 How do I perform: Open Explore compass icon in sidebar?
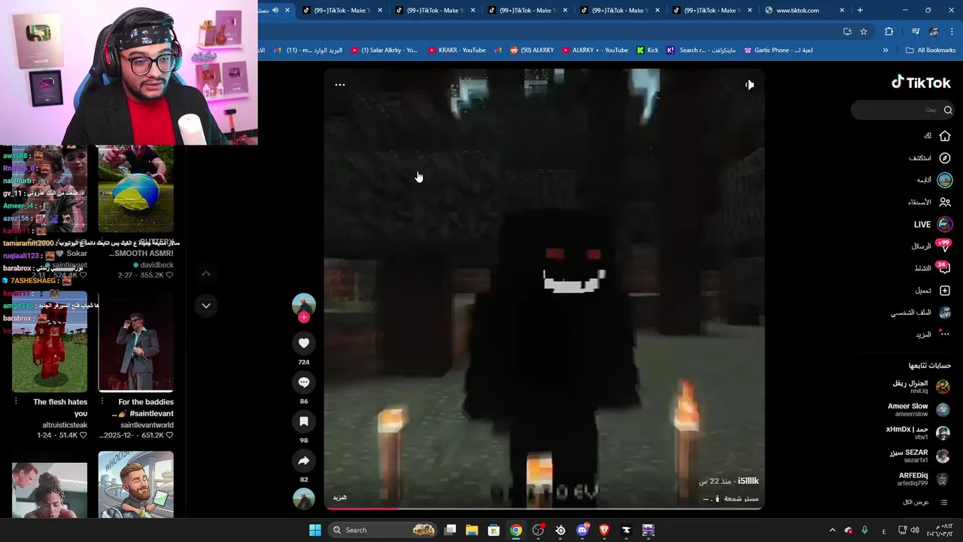click(945, 158)
